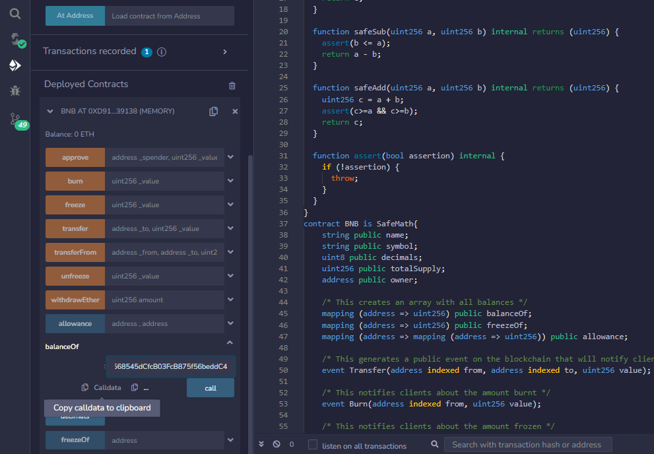654x454 pixels.
Task: Click the Deployed Contracts heading
Action: (86, 84)
